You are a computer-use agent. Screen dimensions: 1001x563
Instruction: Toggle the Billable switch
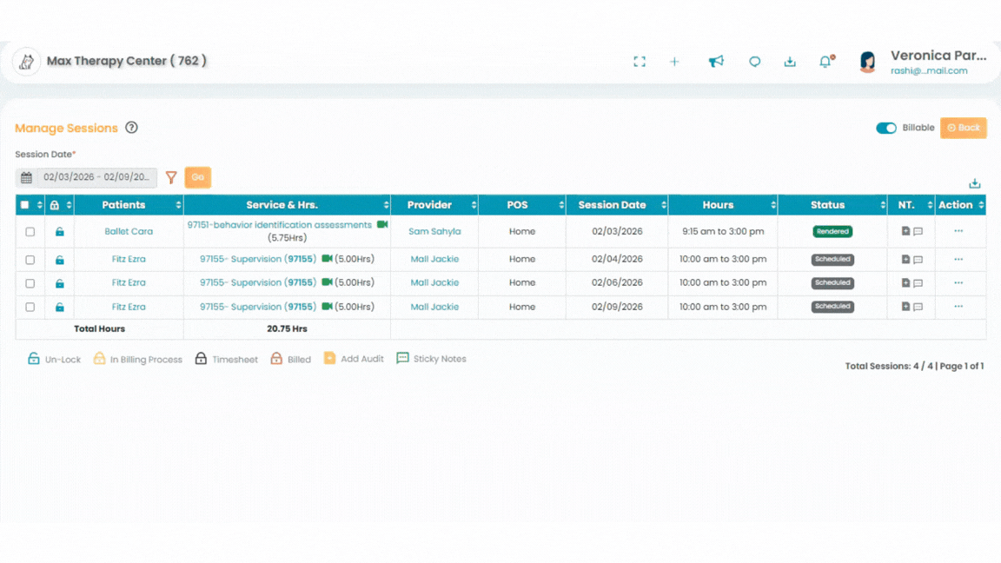(886, 128)
